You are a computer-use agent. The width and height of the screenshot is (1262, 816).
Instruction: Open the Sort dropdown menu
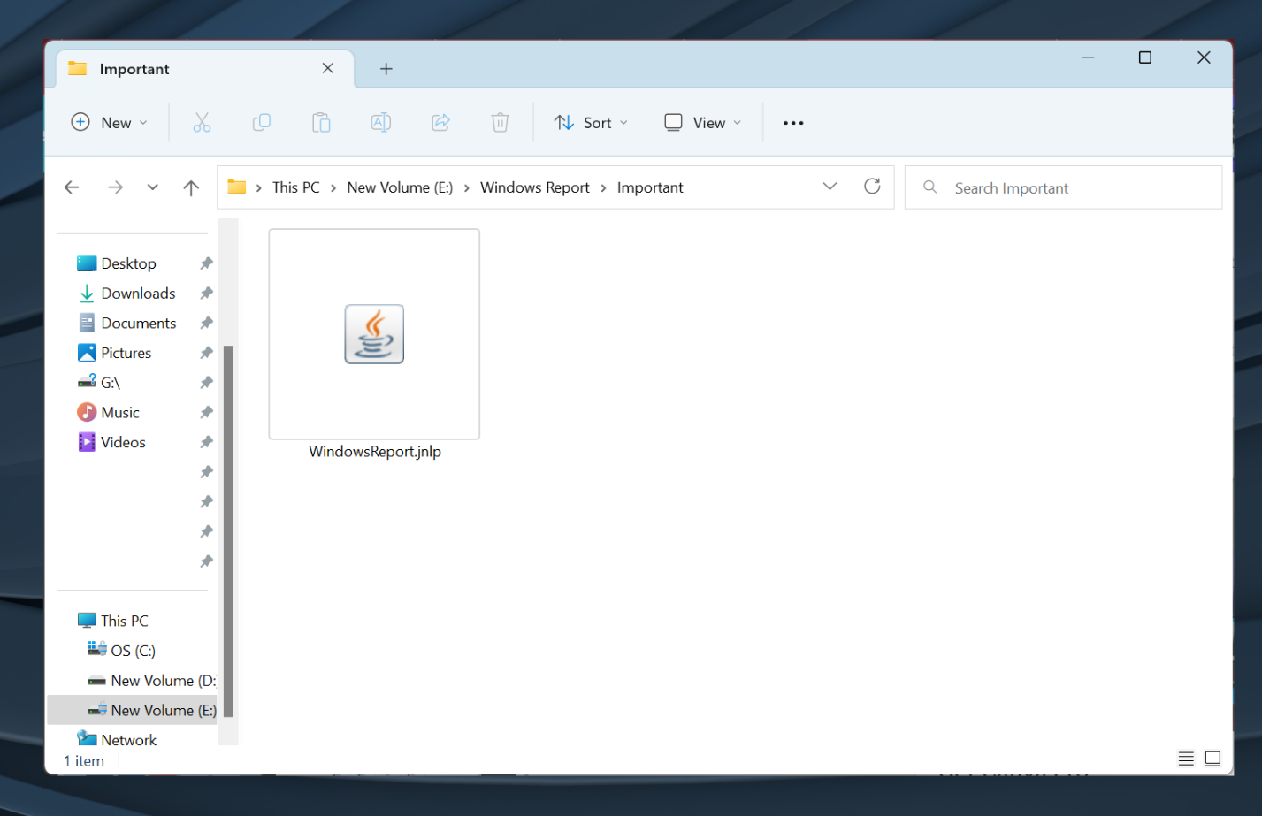click(x=591, y=123)
